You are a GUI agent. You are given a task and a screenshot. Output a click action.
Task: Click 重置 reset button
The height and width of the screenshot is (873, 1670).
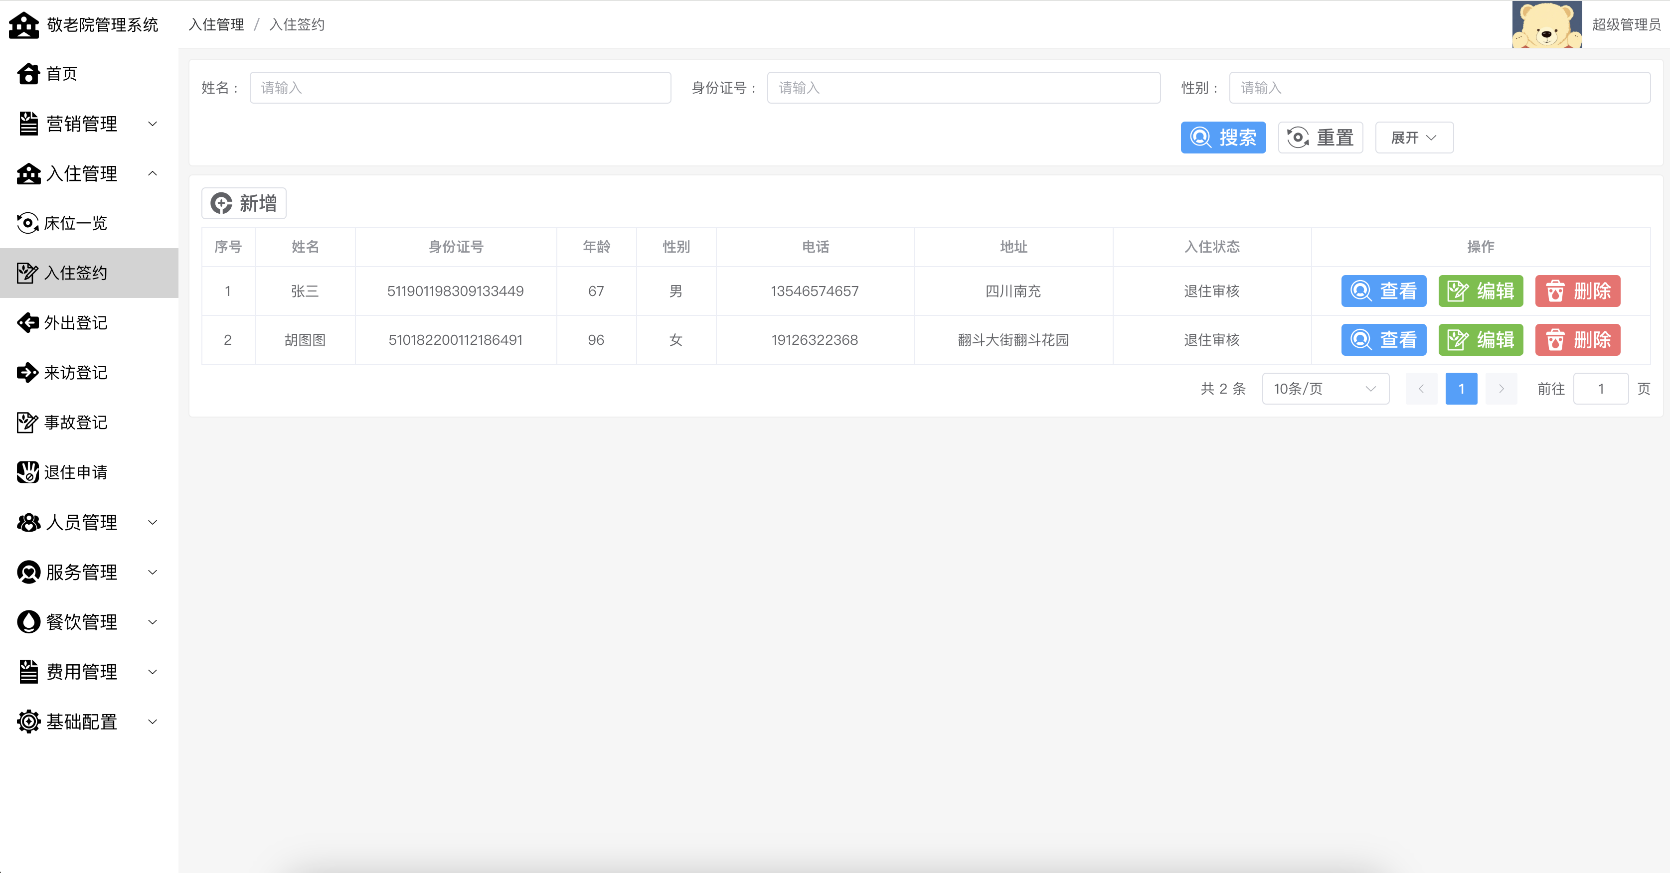coord(1319,138)
